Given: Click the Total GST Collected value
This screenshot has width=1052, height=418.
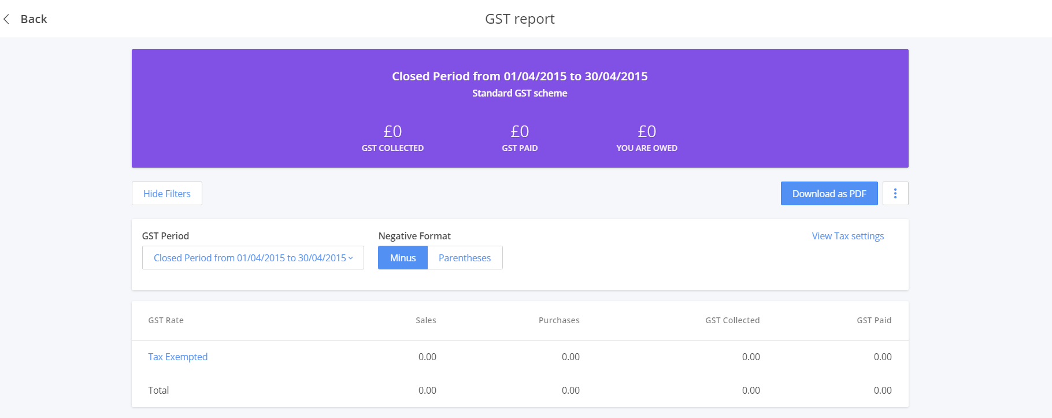Looking at the screenshot, I should (x=751, y=390).
